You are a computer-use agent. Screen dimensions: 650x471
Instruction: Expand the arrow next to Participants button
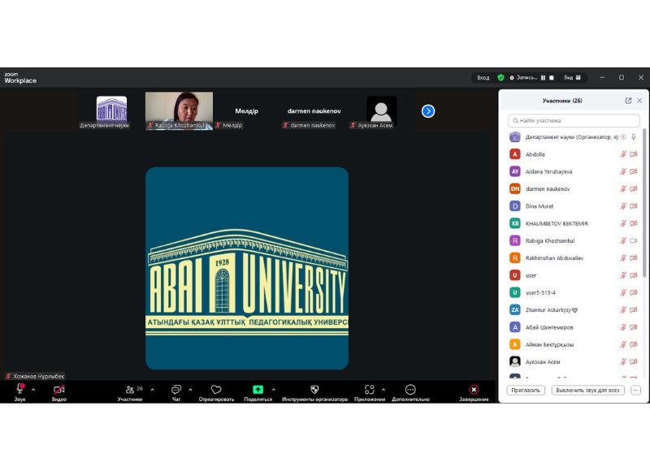pos(152,390)
